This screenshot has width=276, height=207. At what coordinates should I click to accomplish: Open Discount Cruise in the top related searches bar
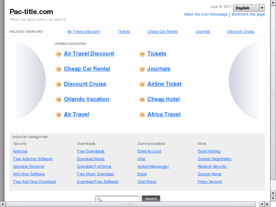pyautogui.click(x=241, y=32)
